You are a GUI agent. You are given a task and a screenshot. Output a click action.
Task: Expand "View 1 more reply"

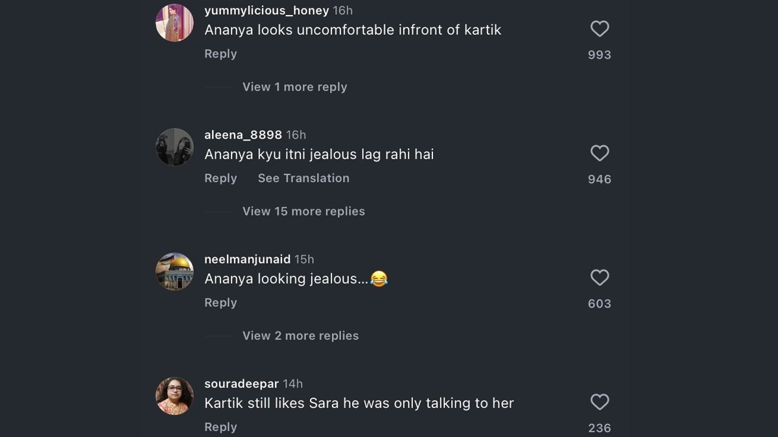click(294, 87)
